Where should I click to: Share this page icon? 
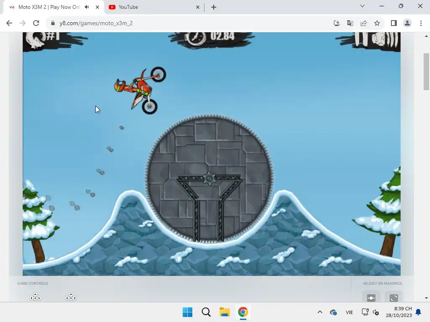364,23
